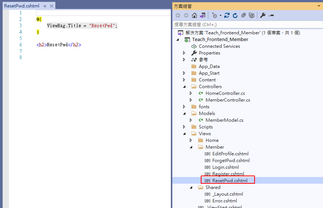Select MemberController.cs file
This screenshot has height=208, width=323.
228,100
